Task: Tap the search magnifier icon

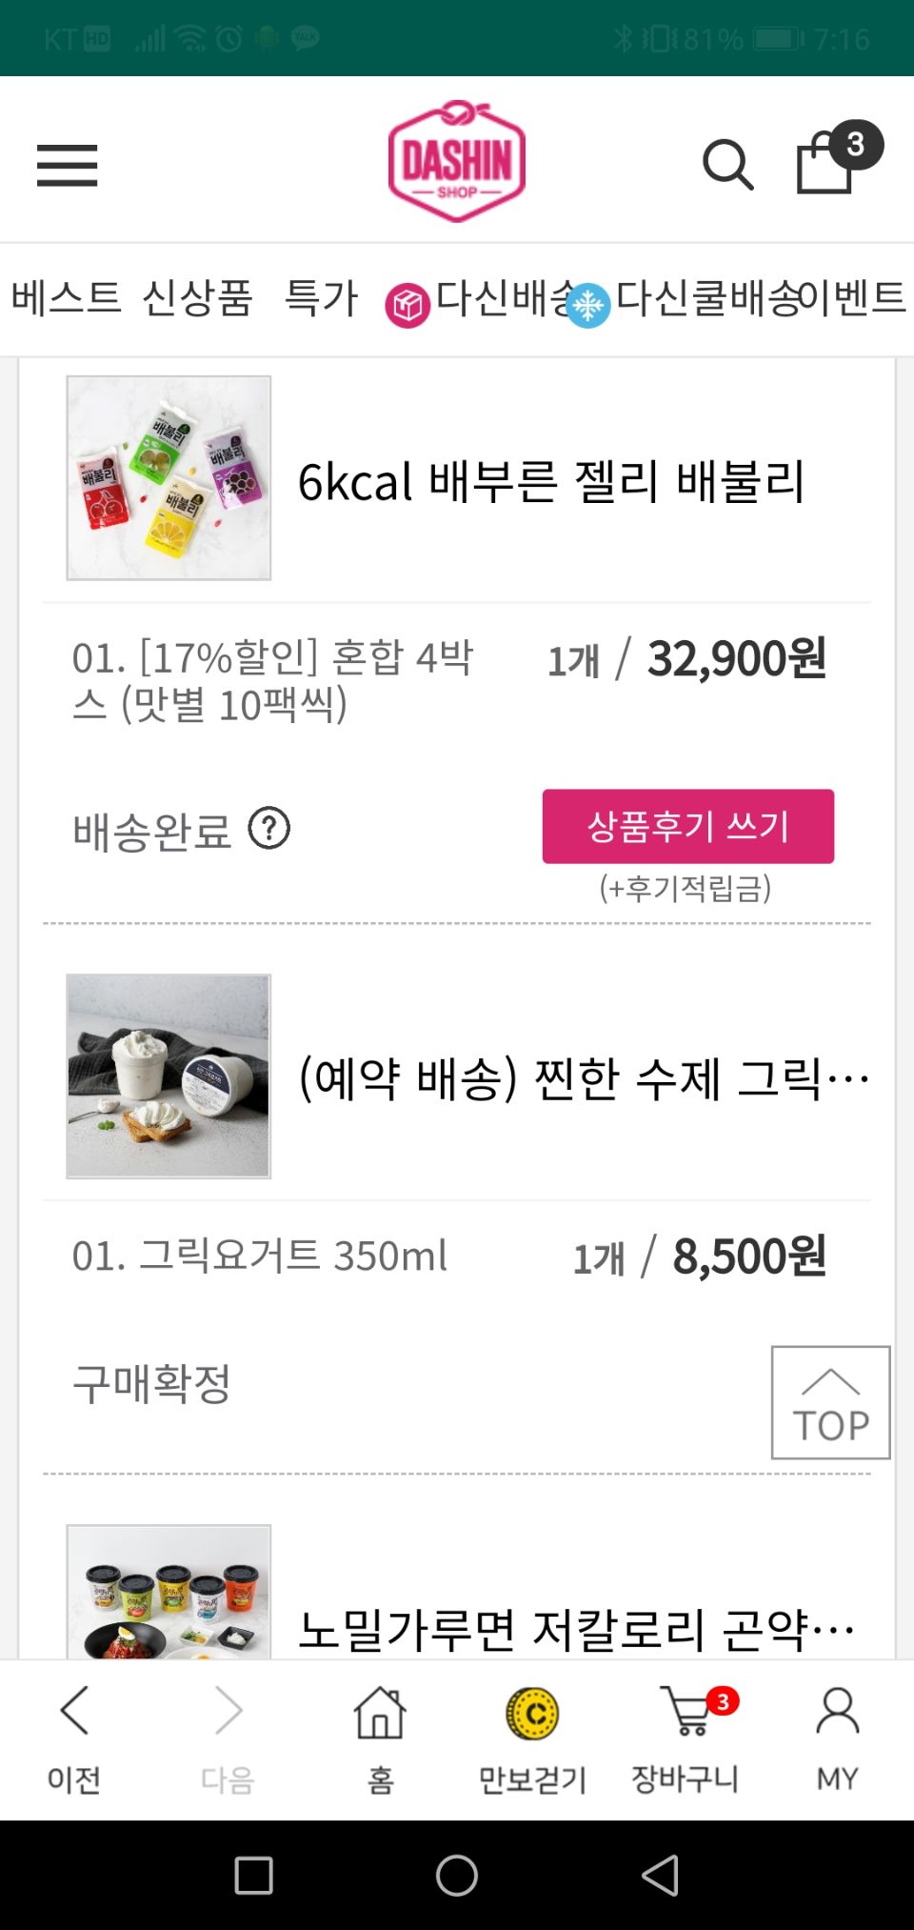Action: pos(727,166)
